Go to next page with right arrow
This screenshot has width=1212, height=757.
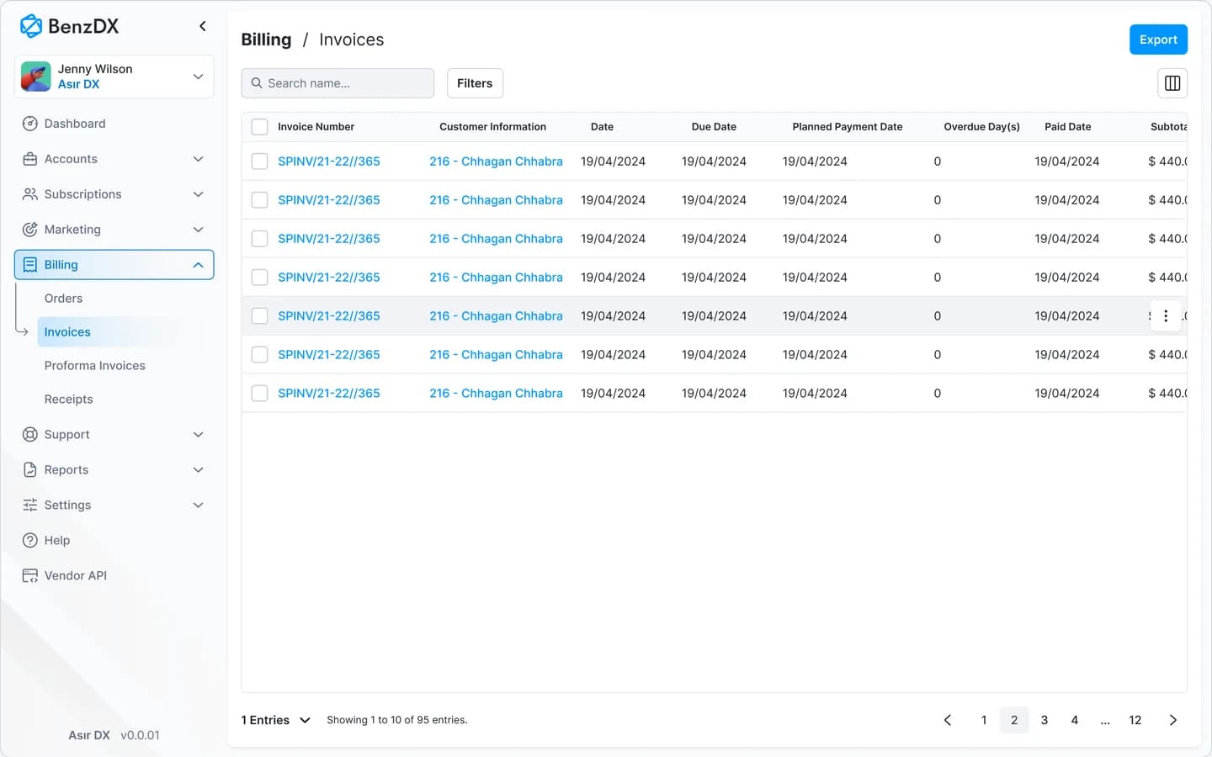tap(1173, 720)
